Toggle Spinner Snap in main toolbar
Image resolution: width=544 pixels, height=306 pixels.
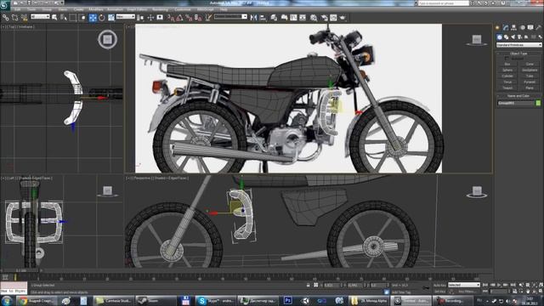pyautogui.click(x=198, y=17)
